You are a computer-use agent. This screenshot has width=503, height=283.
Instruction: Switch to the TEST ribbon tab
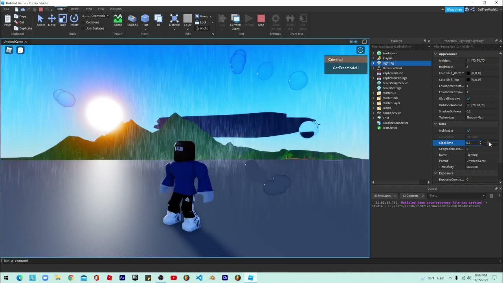point(89,9)
